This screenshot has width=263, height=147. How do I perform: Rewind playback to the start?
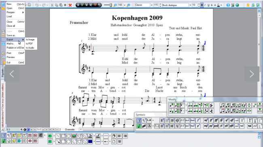(78, 5)
